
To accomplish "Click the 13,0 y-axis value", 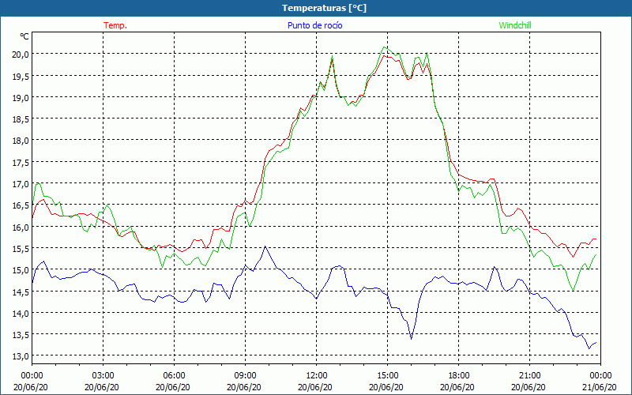I will coord(21,356).
